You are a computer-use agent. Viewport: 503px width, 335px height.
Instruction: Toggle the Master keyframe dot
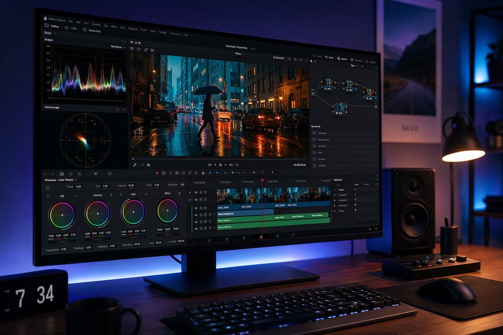[355, 189]
